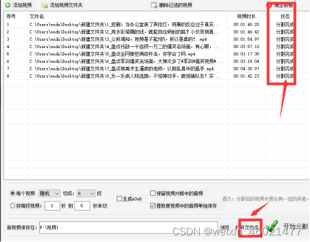
Task: Click 开始分割 to start splitting
Action: tap(295, 226)
